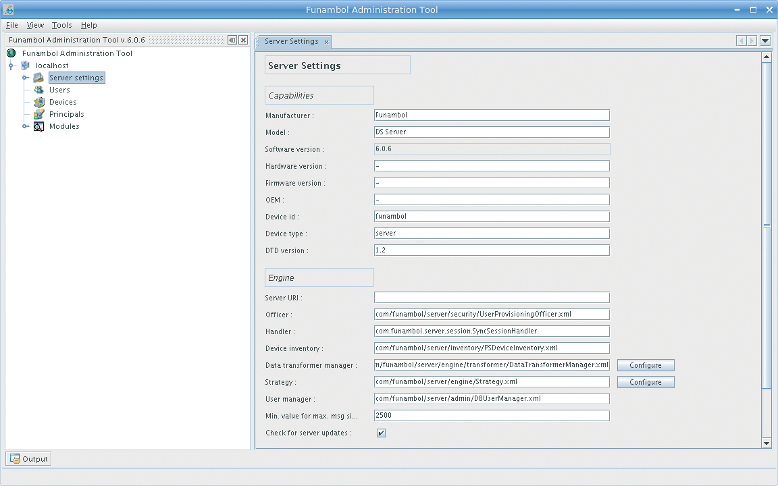Image resolution: width=778 pixels, height=486 pixels.
Task: Open the Output panel button
Action: (x=28, y=459)
